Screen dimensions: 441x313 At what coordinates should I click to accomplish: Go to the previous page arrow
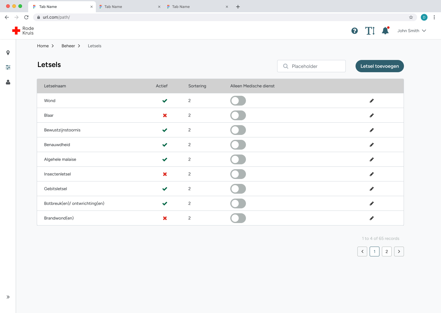(362, 252)
